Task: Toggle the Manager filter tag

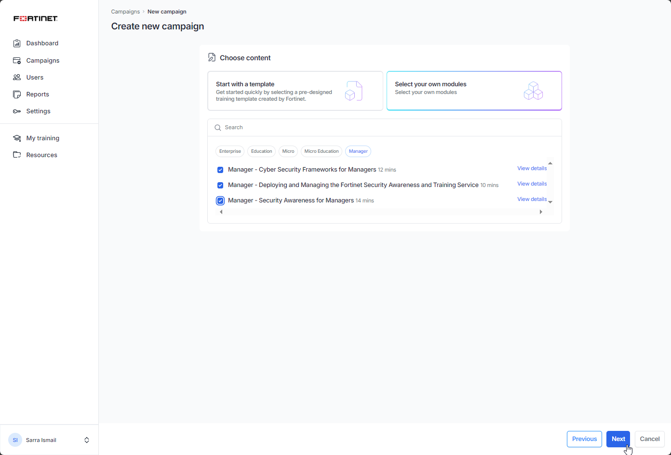Action: click(x=358, y=151)
